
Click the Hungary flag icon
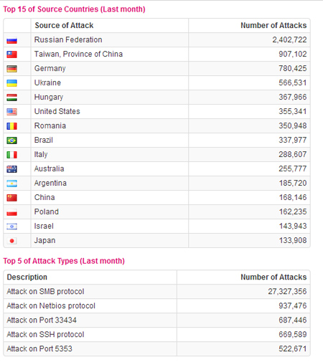coord(11,97)
